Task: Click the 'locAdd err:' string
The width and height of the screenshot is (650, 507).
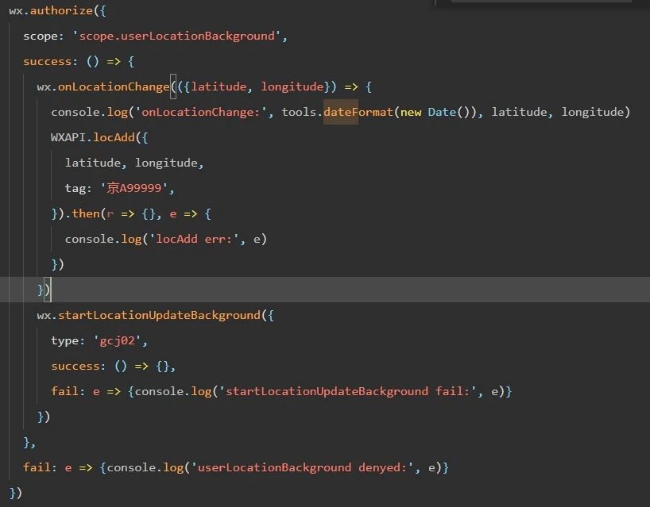Action: coord(194,240)
